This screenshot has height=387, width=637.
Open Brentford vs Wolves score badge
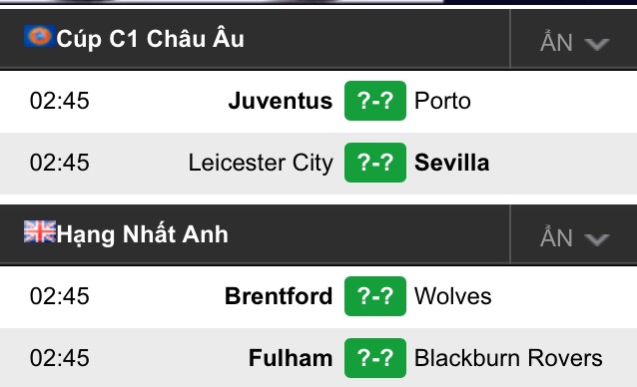pos(375,296)
